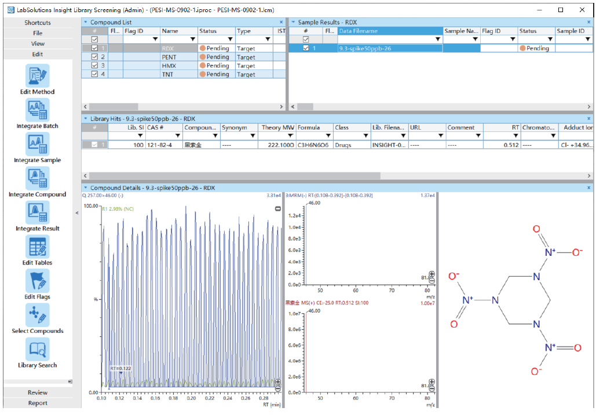
Task: Open the Edit Tables tool
Action: (37, 247)
